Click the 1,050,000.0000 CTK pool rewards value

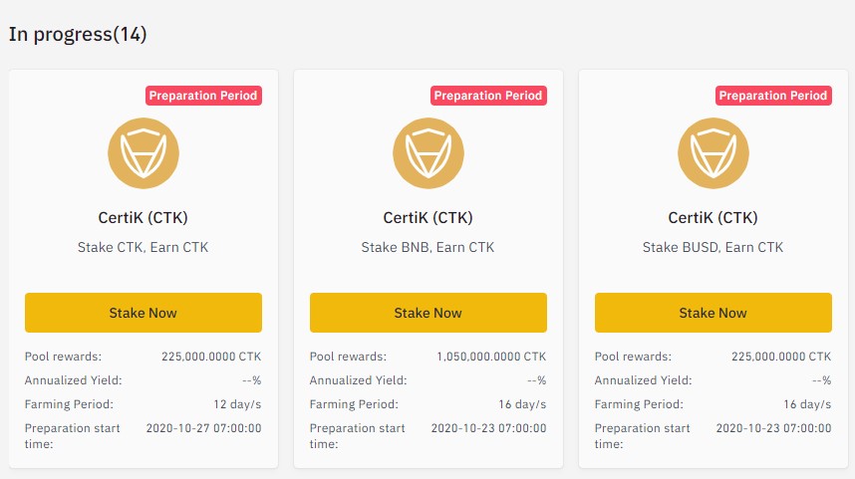491,357
